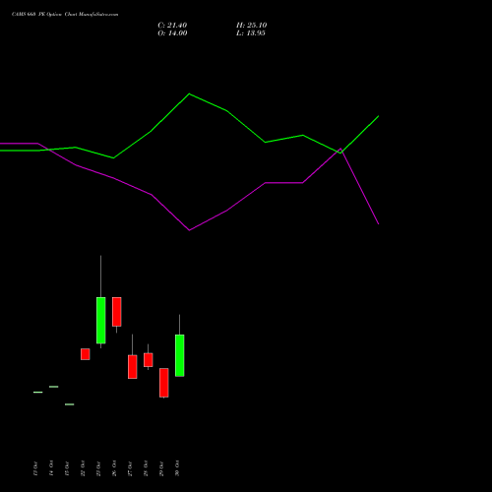Click the red candlestick above 26 Oct
Image resolution: width=492 pixels, height=492 pixels.
(117, 312)
